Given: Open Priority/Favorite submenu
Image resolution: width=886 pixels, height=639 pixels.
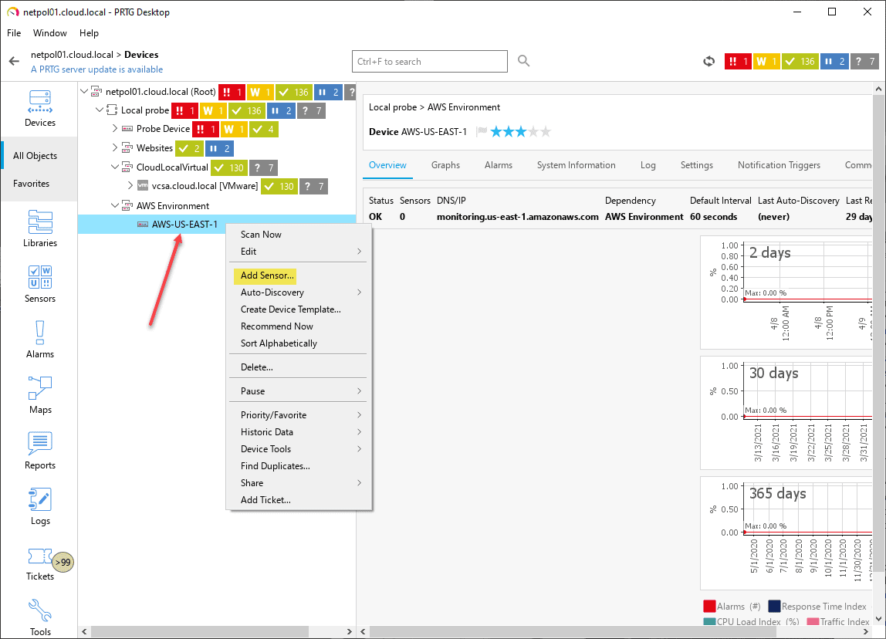Looking at the screenshot, I should [x=299, y=414].
